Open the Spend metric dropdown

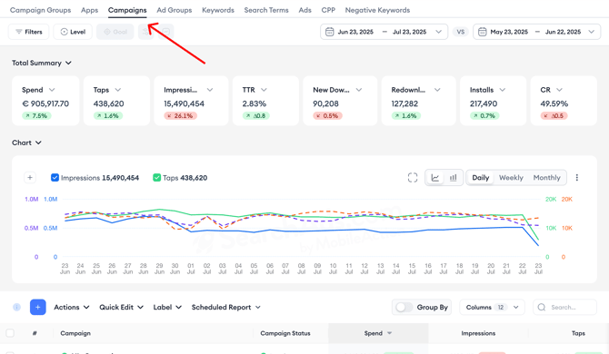(52, 90)
